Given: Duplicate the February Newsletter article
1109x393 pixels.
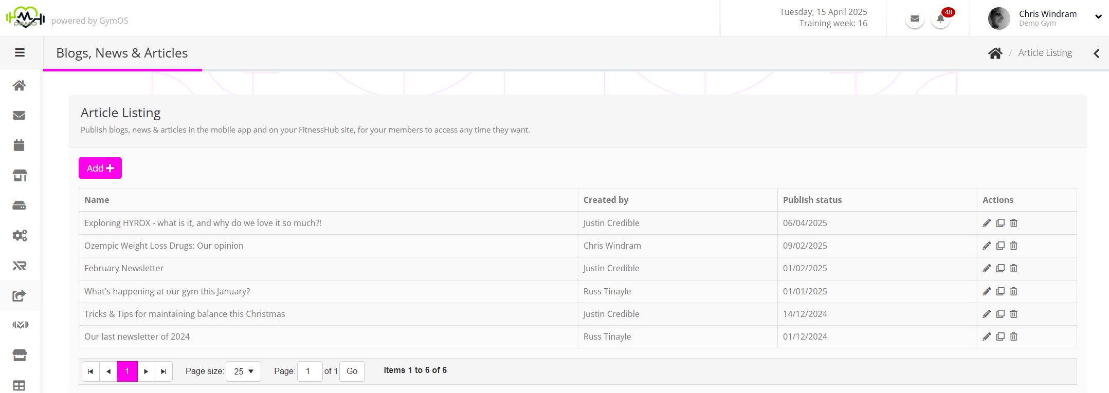Looking at the screenshot, I should point(1000,268).
